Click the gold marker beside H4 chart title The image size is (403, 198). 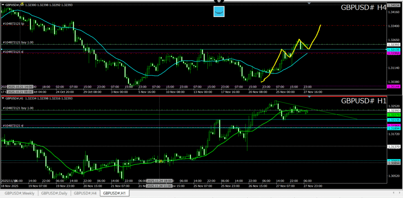(x=22, y=3)
